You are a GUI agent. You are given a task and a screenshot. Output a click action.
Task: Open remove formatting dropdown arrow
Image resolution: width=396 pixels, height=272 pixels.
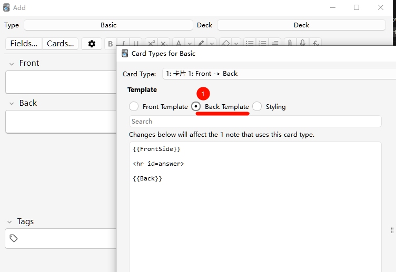236,43
